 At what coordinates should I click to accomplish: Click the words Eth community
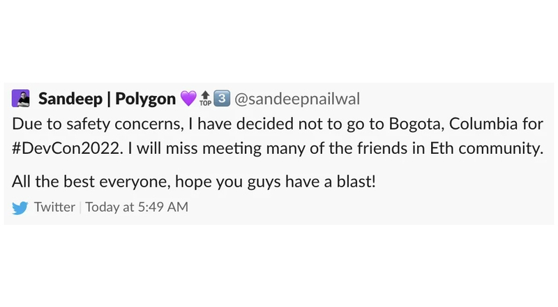pyautogui.click(x=486, y=148)
